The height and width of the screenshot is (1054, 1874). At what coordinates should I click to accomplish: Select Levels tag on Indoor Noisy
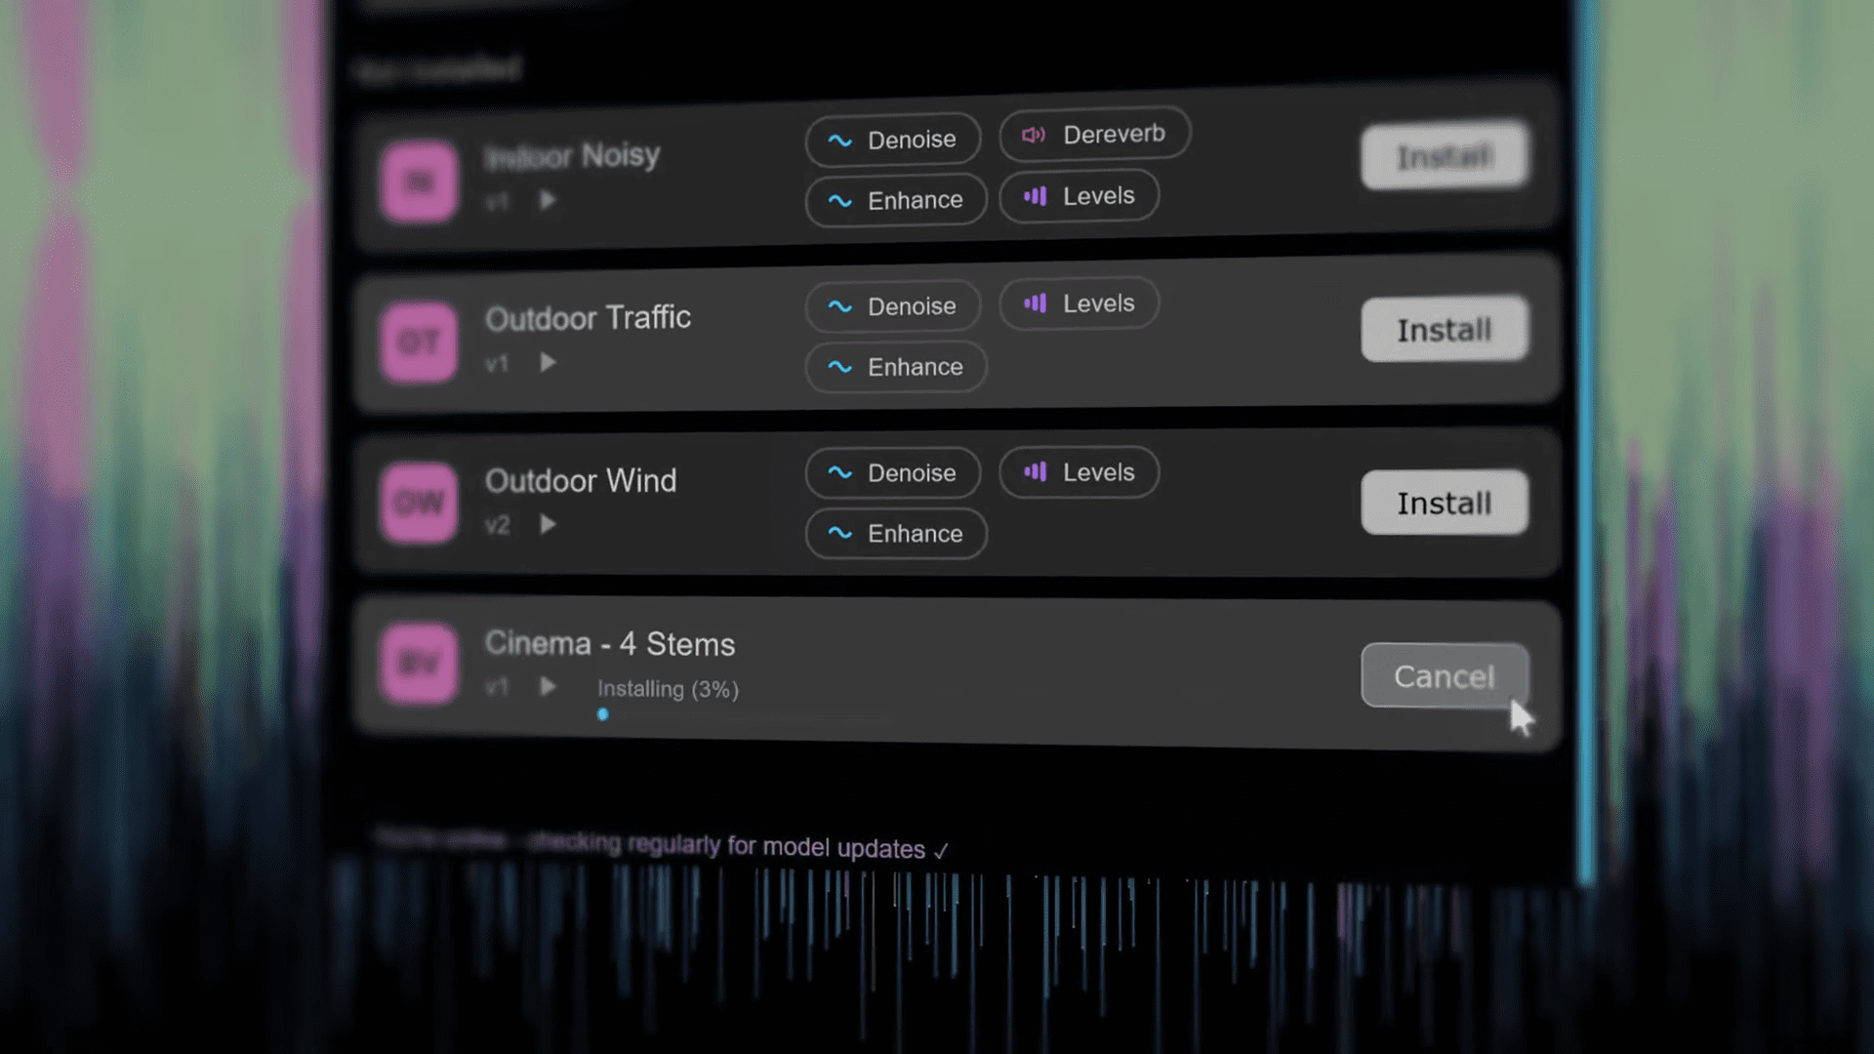[1079, 196]
